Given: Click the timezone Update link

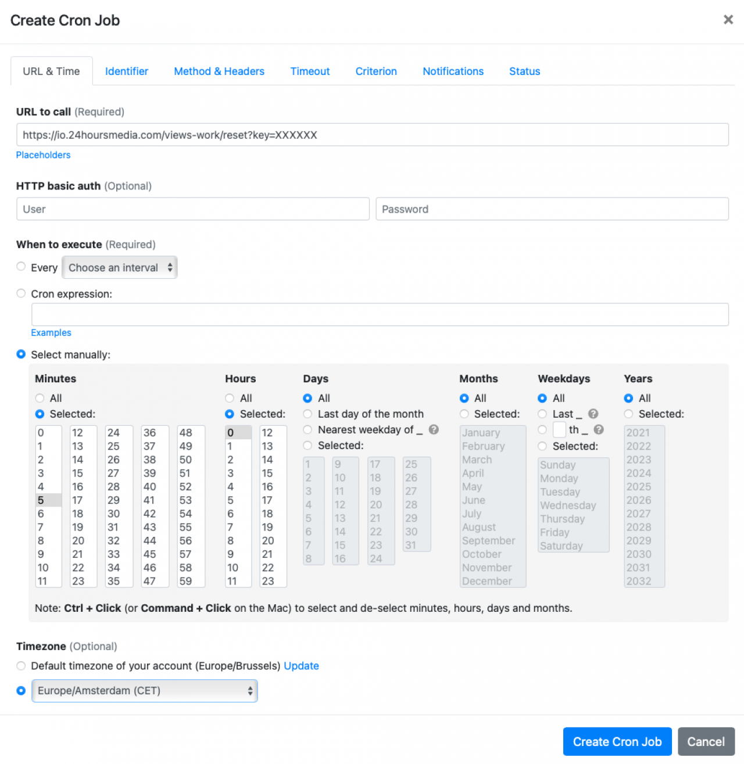Looking at the screenshot, I should pyautogui.click(x=301, y=666).
